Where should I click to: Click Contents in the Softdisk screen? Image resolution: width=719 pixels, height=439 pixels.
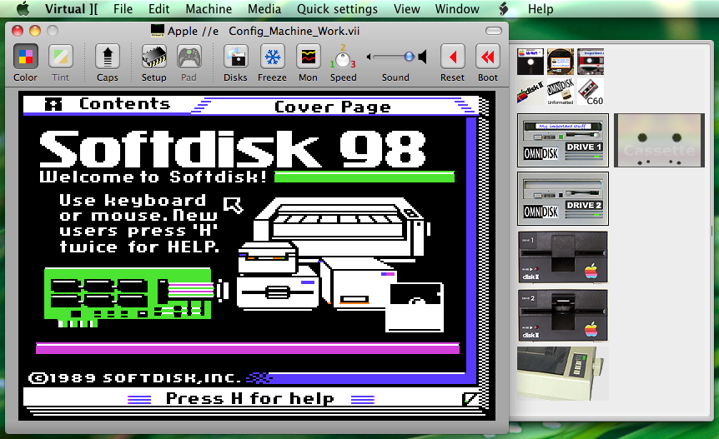tap(125, 104)
